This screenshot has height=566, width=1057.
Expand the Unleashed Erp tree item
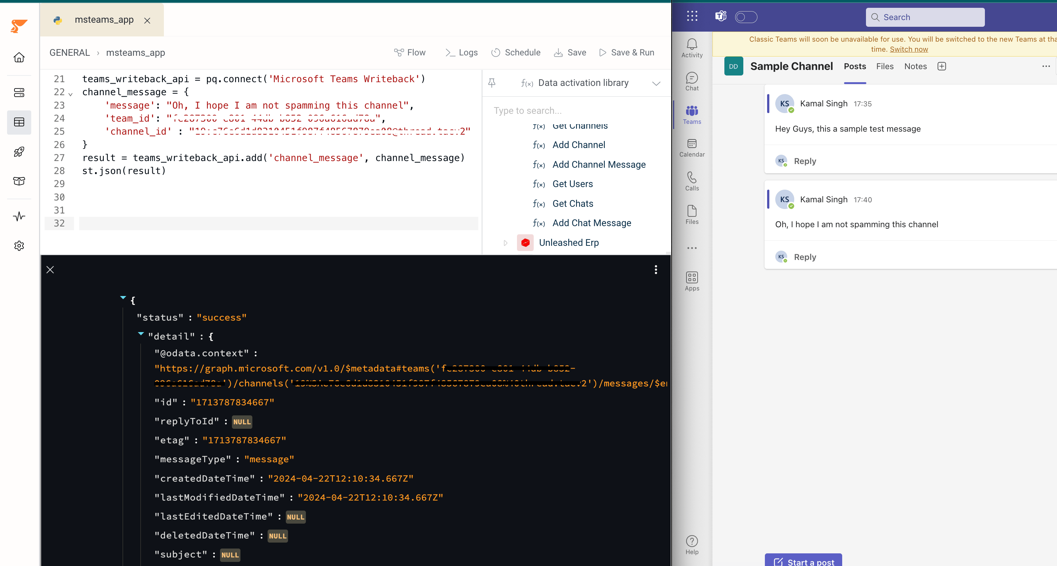(505, 243)
